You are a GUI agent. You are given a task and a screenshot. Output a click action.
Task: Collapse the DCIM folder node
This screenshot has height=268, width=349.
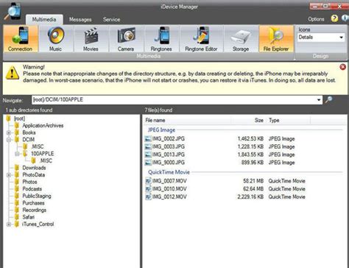[x=9, y=140]
